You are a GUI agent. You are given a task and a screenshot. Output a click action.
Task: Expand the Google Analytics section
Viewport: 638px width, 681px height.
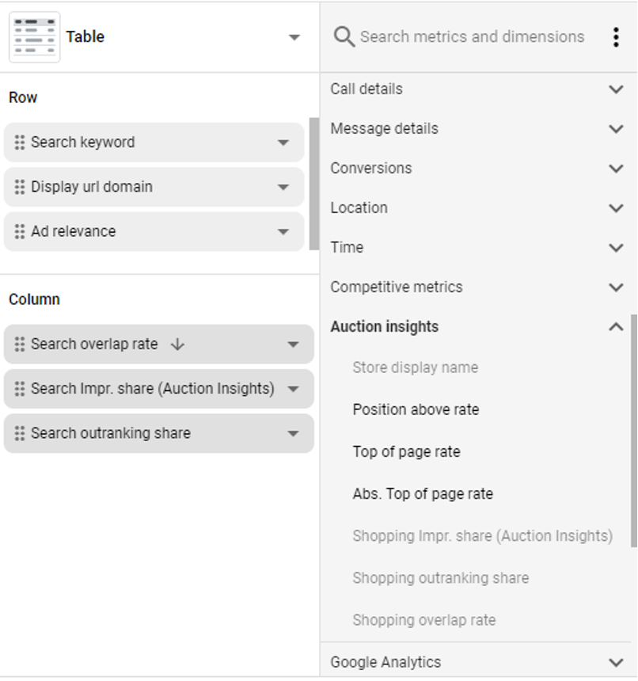[616, 662]
